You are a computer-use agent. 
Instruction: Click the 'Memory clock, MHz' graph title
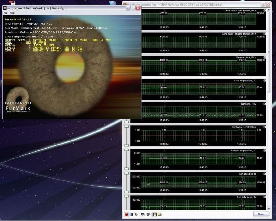coord(246,58)
